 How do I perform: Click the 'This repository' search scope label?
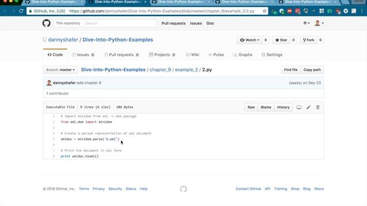[68, 23]
